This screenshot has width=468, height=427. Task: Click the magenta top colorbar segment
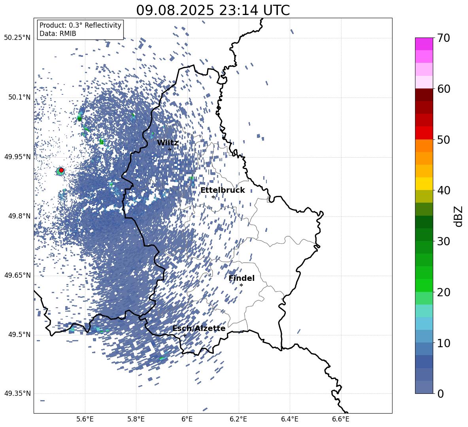[x=424, y=44]
